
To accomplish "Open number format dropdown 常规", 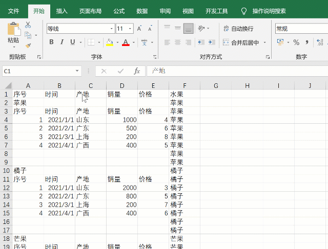I will tap(301, 29).
